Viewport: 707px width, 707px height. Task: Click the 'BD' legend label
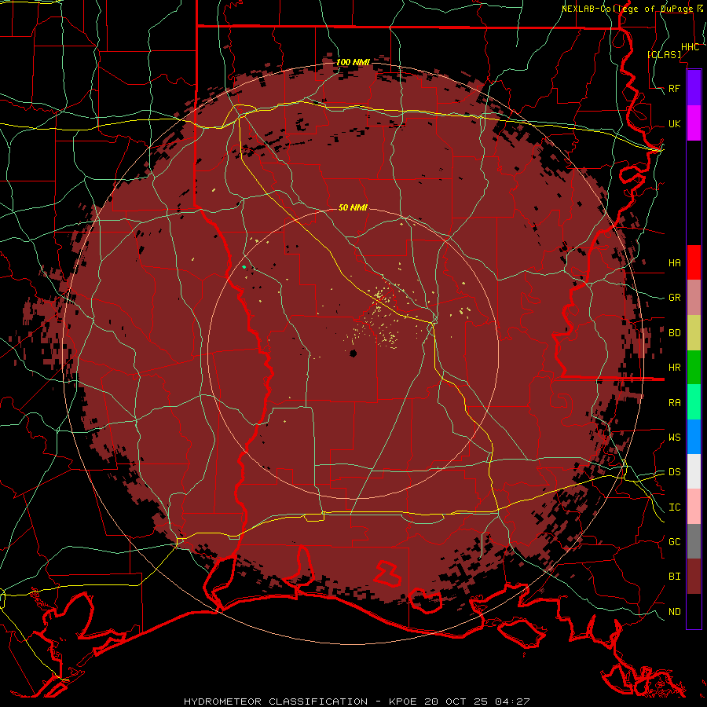tap(675, 333)
